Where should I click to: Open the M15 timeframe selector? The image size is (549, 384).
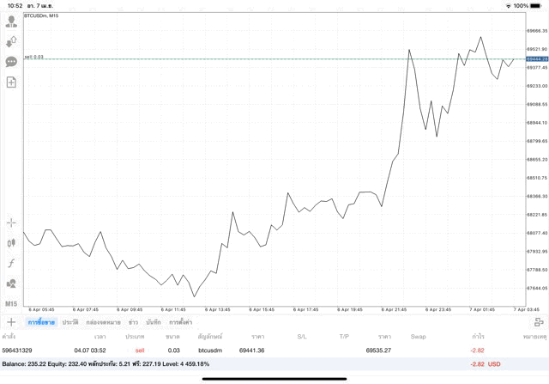(x=11, y=303)
